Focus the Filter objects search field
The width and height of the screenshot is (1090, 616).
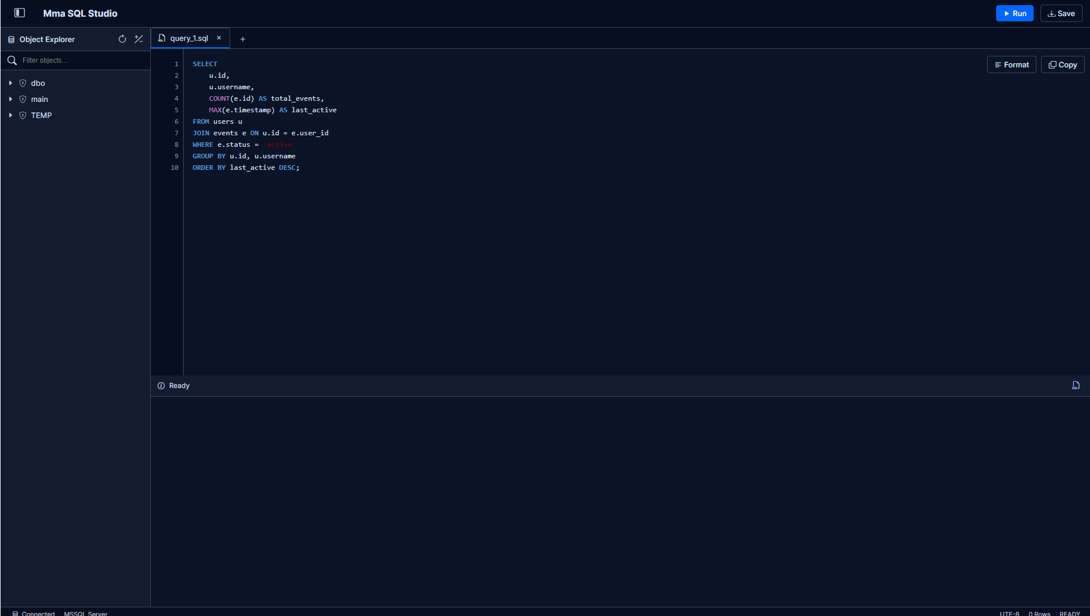(x=83, y=60)
